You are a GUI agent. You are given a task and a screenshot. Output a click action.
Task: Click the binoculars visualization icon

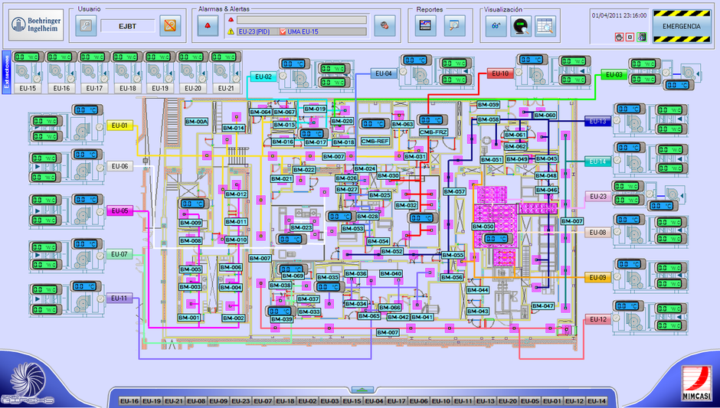[x=496, y=26]
